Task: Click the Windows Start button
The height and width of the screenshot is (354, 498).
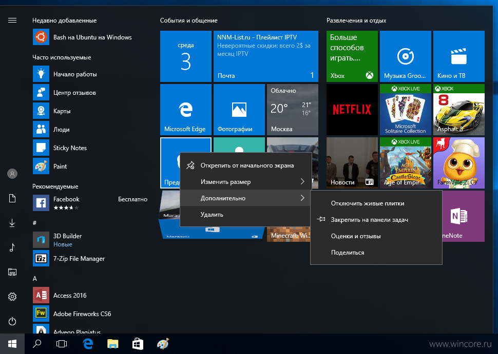Action: click(x=12, y=344)
